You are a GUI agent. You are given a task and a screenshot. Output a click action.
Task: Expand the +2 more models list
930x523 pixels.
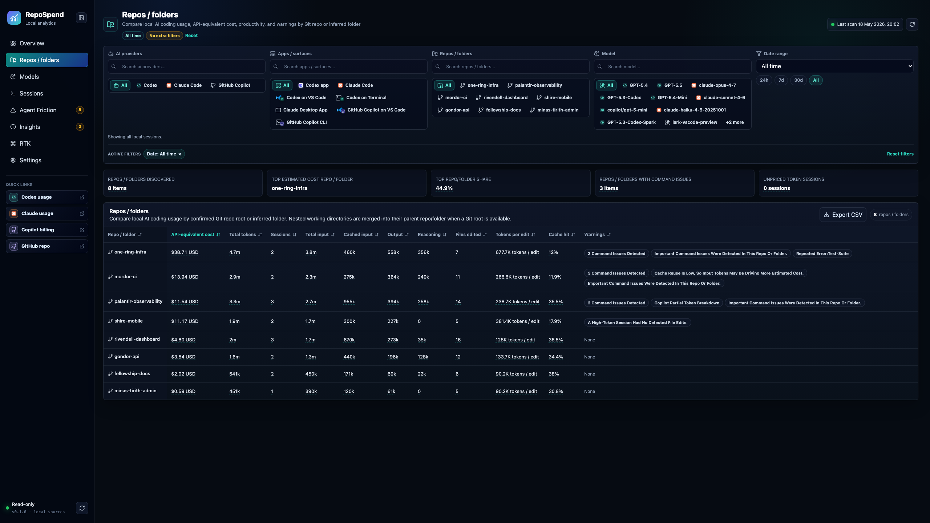[735, 122]
